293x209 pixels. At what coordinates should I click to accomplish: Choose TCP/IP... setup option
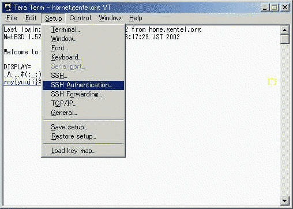[x=84, y=103]
